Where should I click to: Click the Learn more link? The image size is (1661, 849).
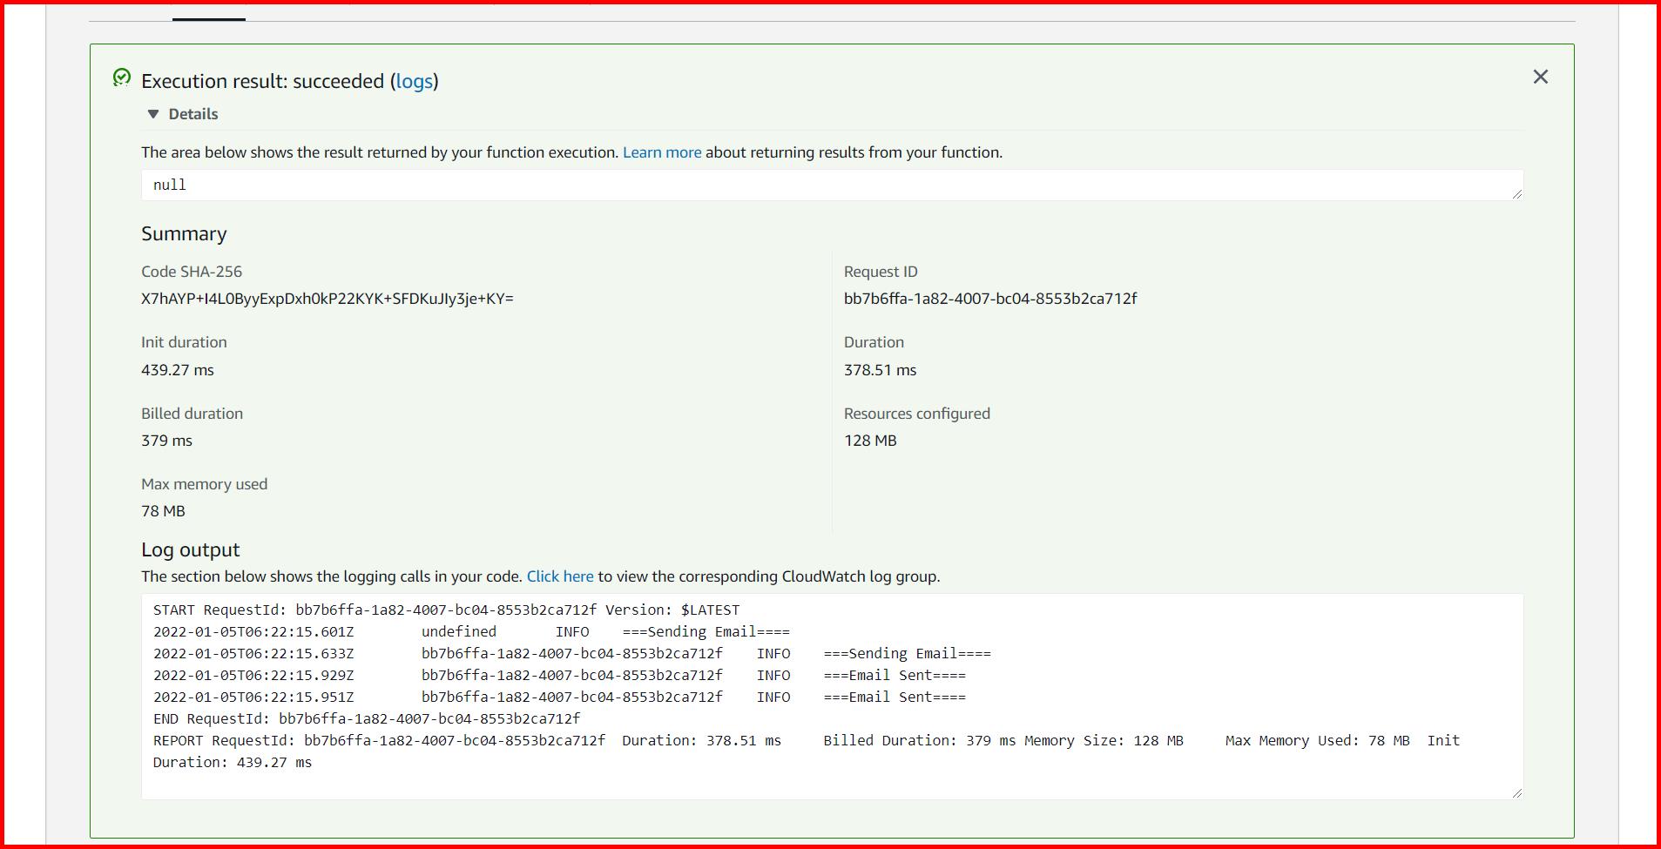[x=661, y=152]
